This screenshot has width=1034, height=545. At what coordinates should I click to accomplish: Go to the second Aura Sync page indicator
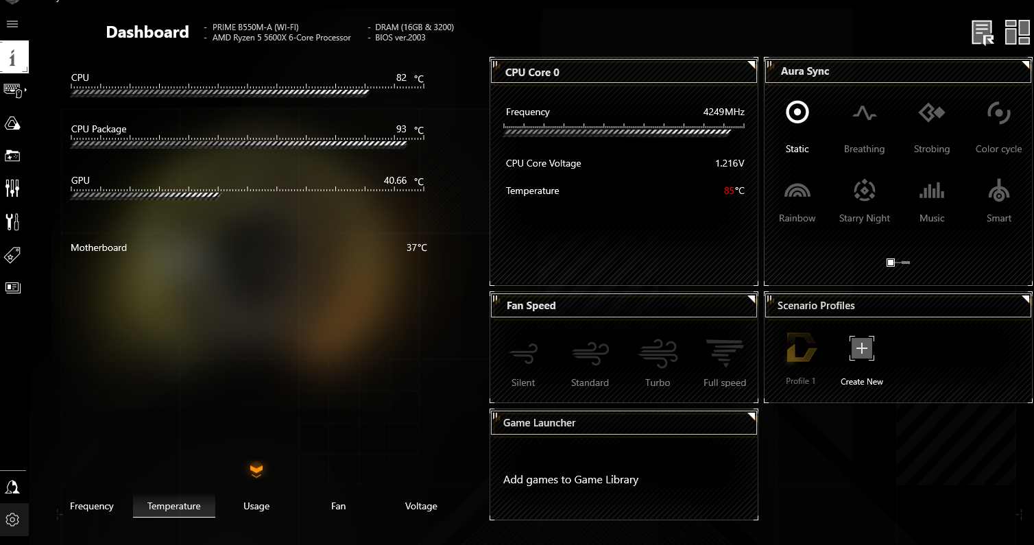coord(905,263)
